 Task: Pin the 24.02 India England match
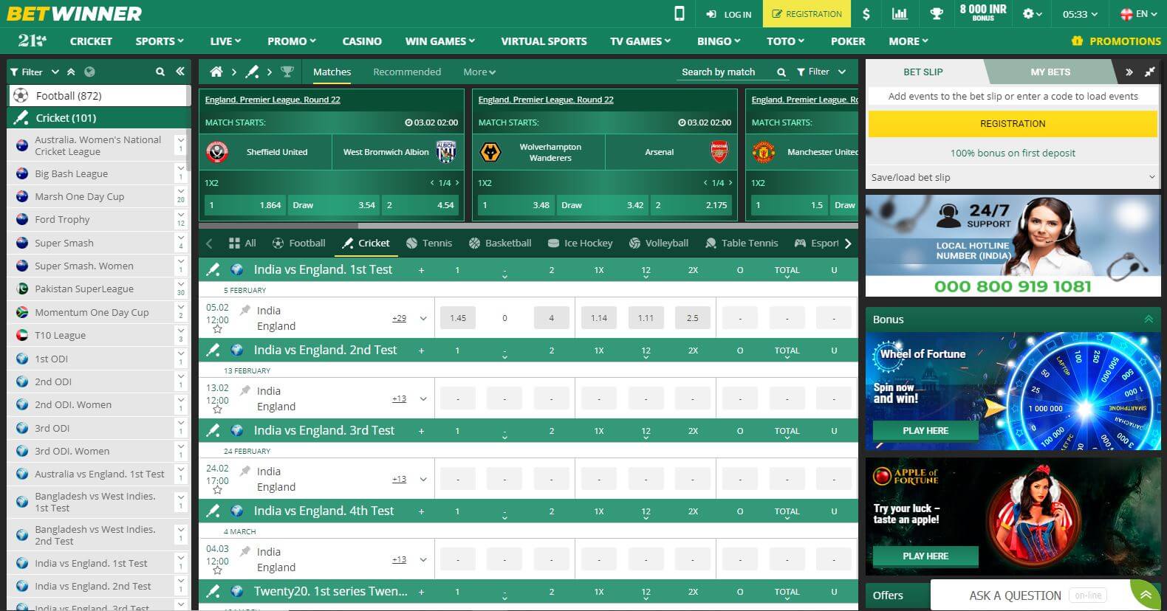click(245, 471)
